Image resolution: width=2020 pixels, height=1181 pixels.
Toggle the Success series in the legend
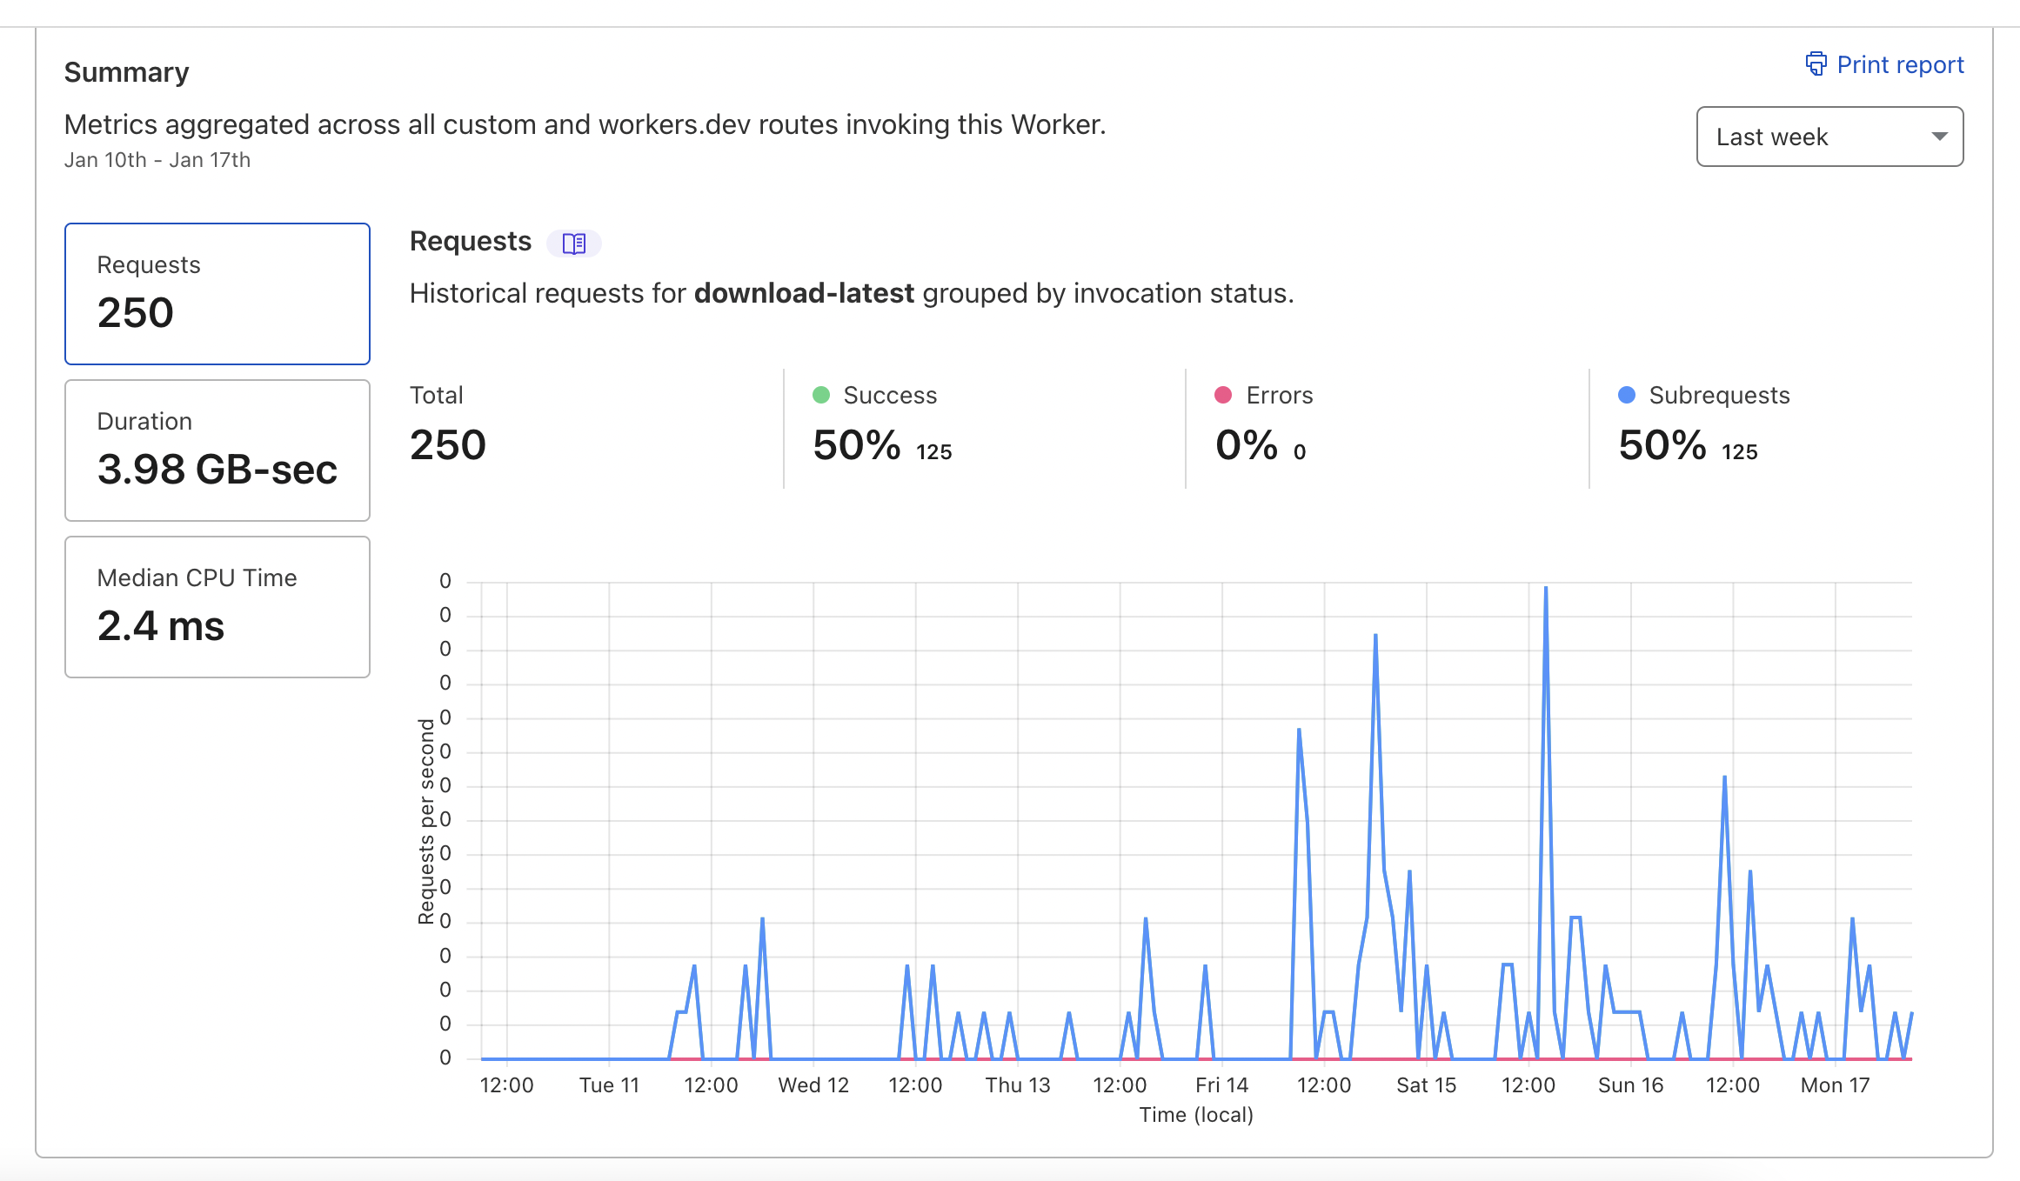pyautogui.click(x=889, y=395)
